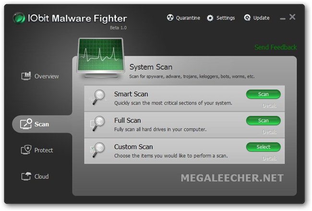Click the Protect shield icon
The width and height of the screenshot is (312, 211).
[x=26, y=150]
